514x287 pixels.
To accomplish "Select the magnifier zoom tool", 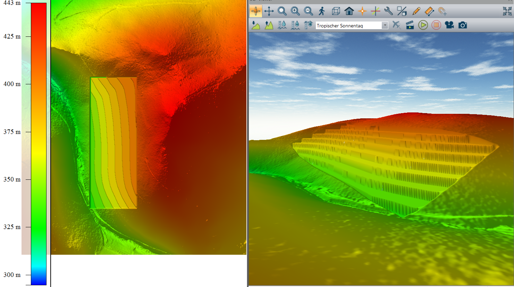I will click(x=282, y=11).
